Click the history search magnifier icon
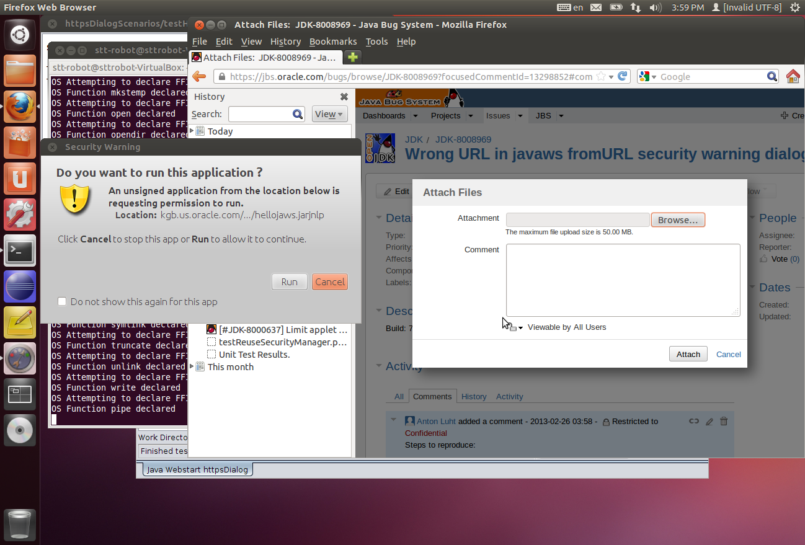The height and width of the screenshot is (545, 805). [x=298, y=114]
